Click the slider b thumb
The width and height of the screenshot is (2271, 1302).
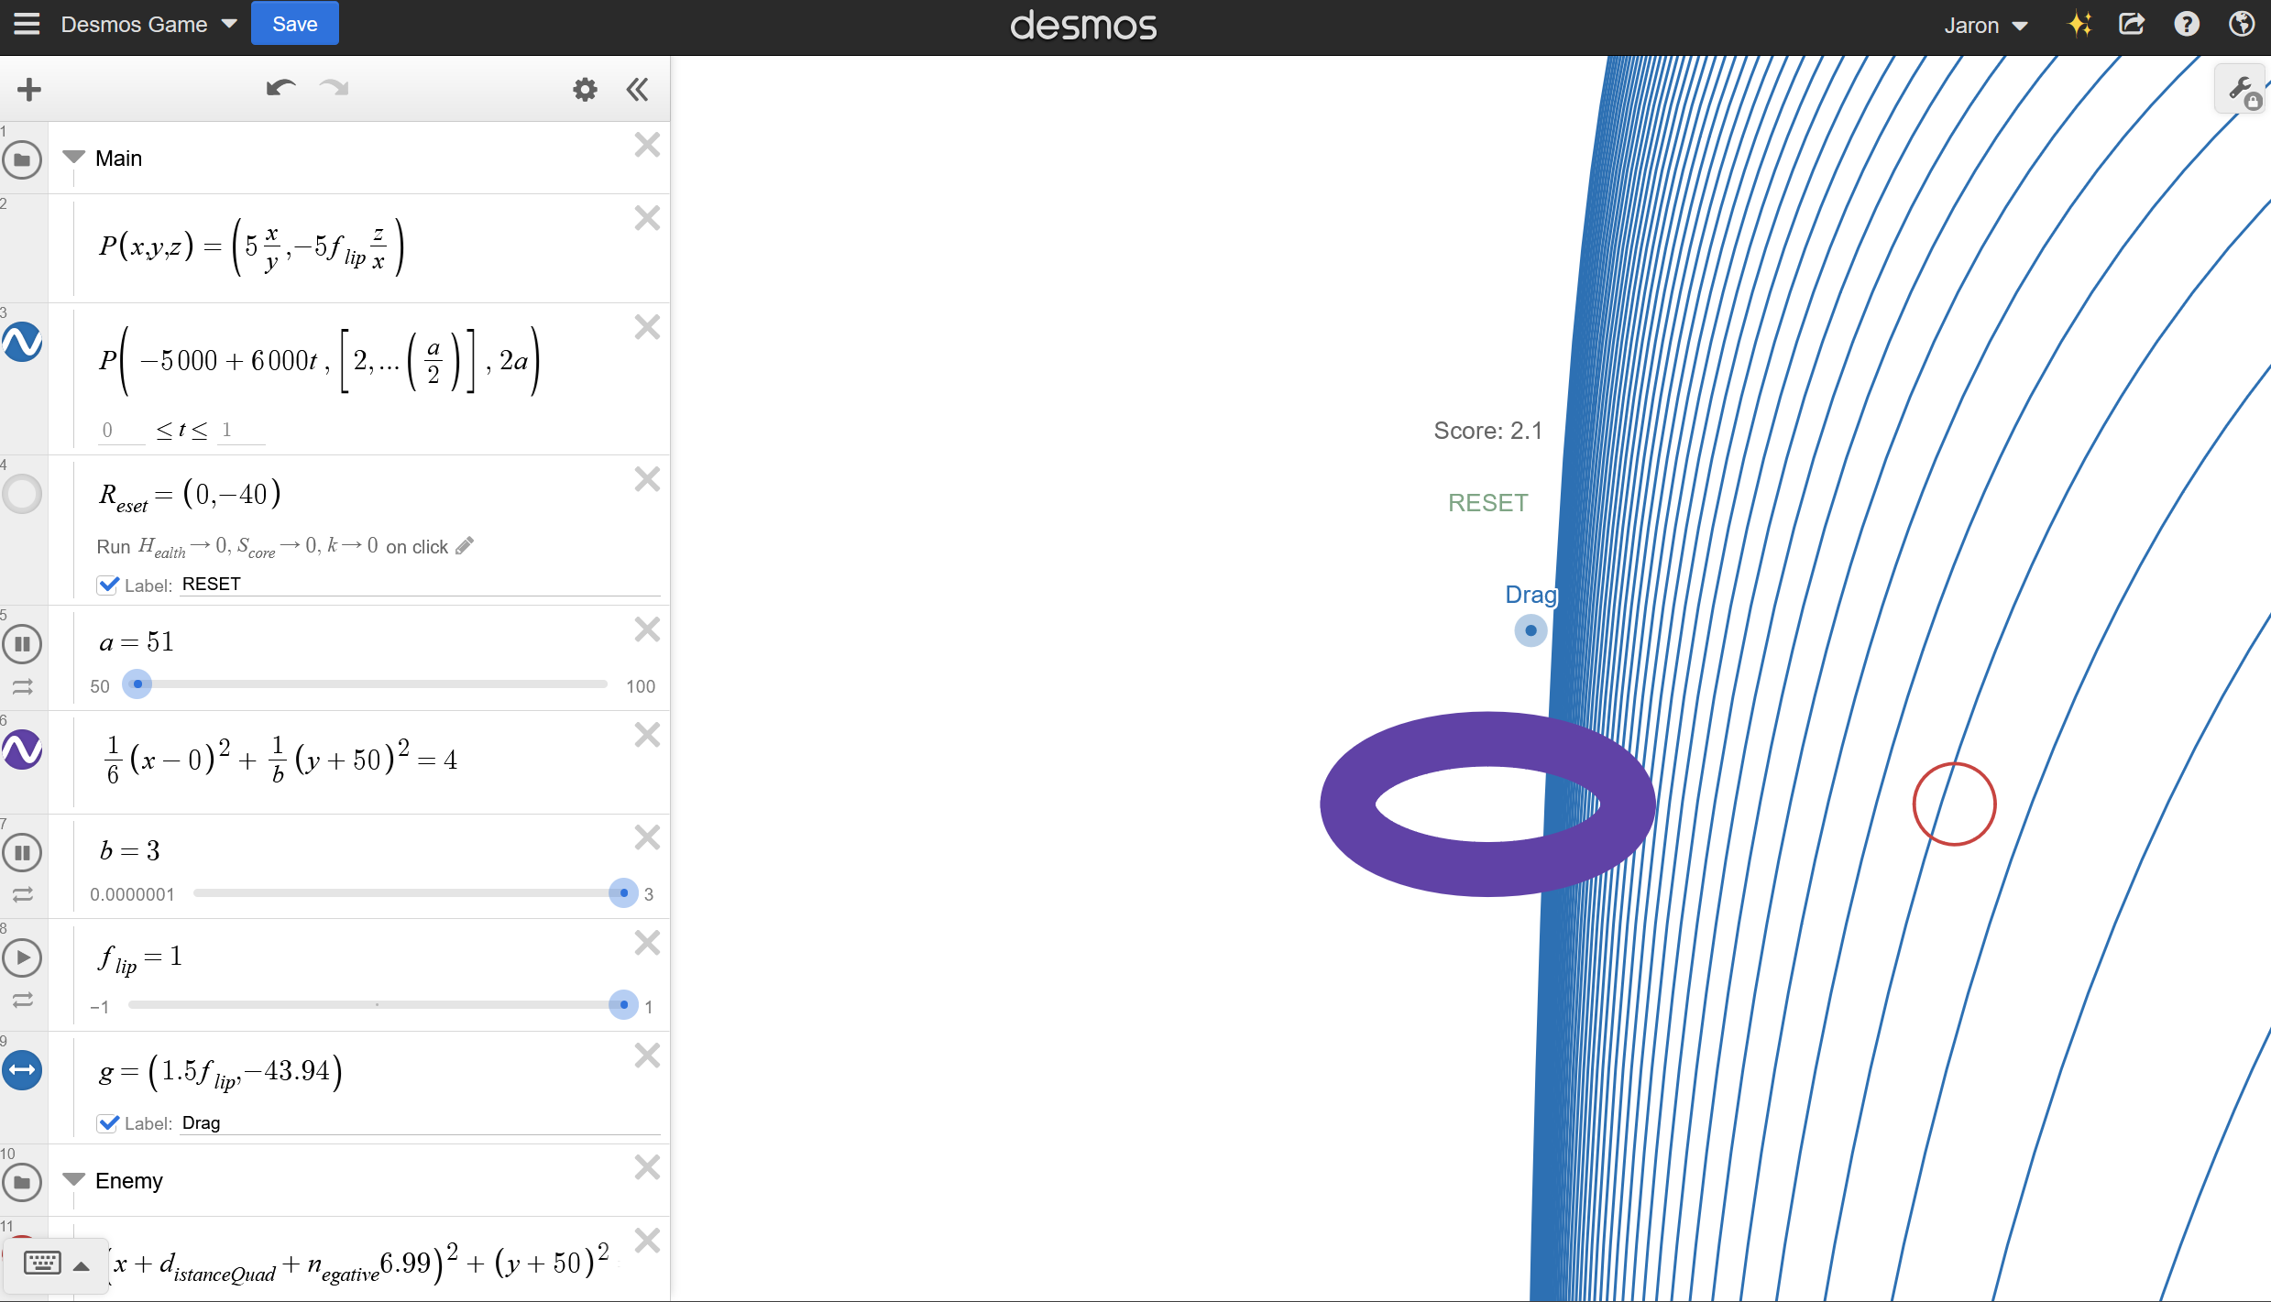tap(624, 893)
